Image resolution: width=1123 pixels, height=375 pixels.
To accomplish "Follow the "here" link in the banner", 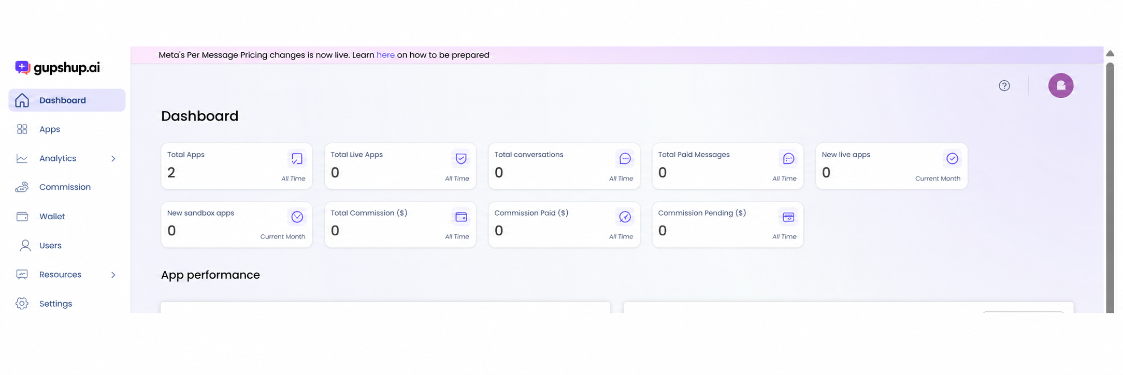I will coord(385,55).
